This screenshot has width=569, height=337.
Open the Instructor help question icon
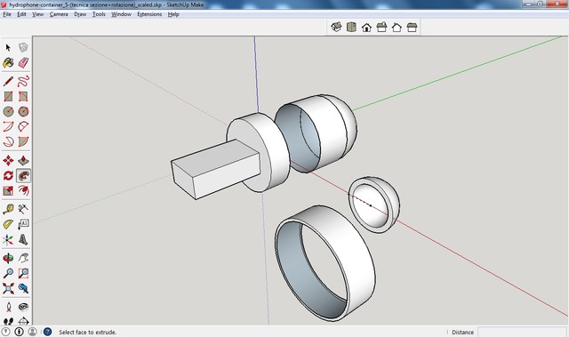click(x=47, y=332)
